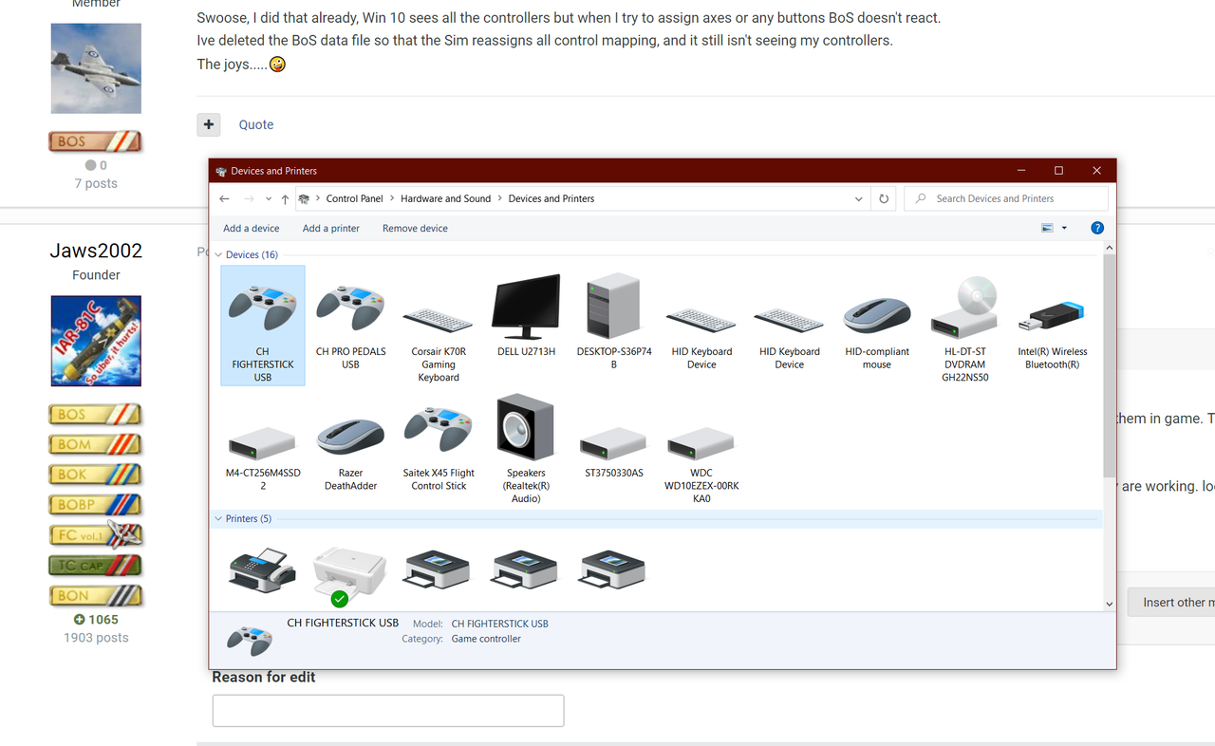Collapse the Printers (5) group
This screenshot has height=746, width=1215.
click(218, 518)
